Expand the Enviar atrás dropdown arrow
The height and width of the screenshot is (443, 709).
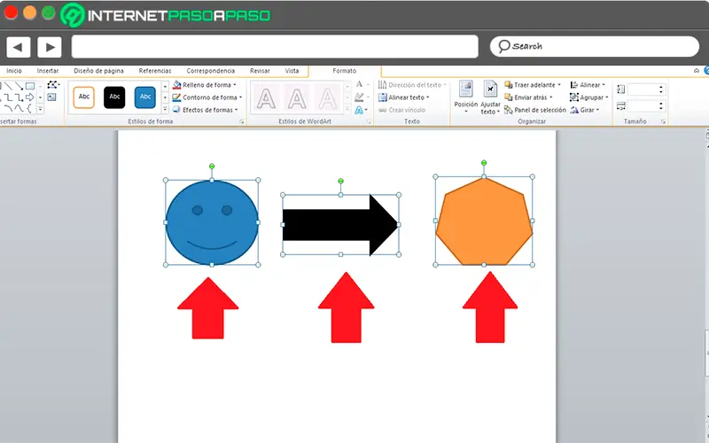coord(550,97)
